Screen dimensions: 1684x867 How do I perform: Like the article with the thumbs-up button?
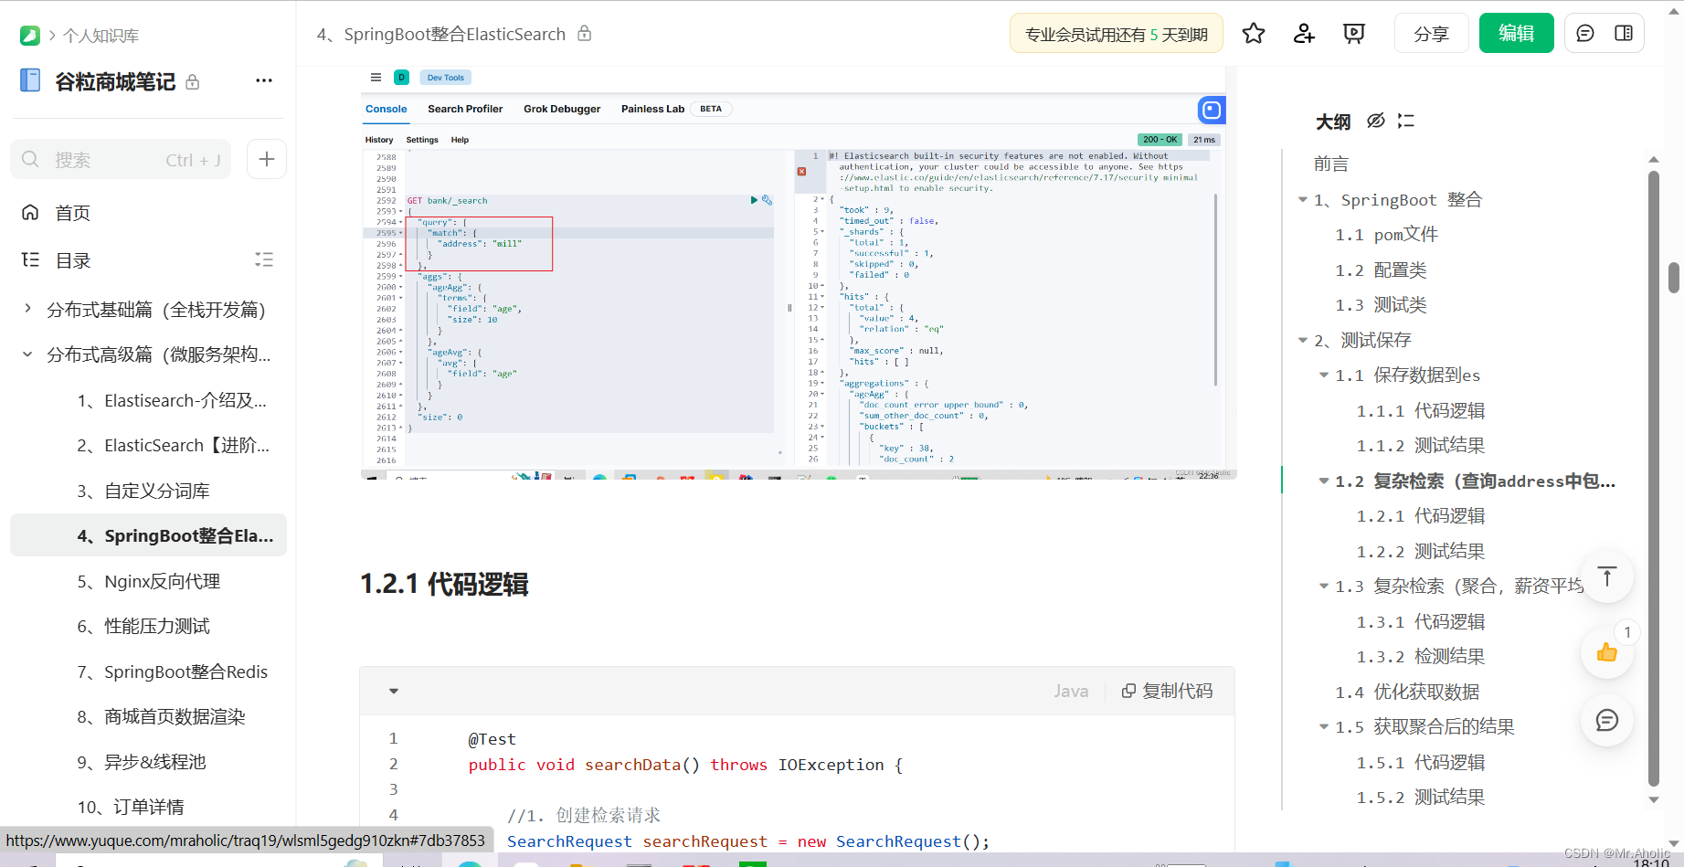pos(1607,652)
